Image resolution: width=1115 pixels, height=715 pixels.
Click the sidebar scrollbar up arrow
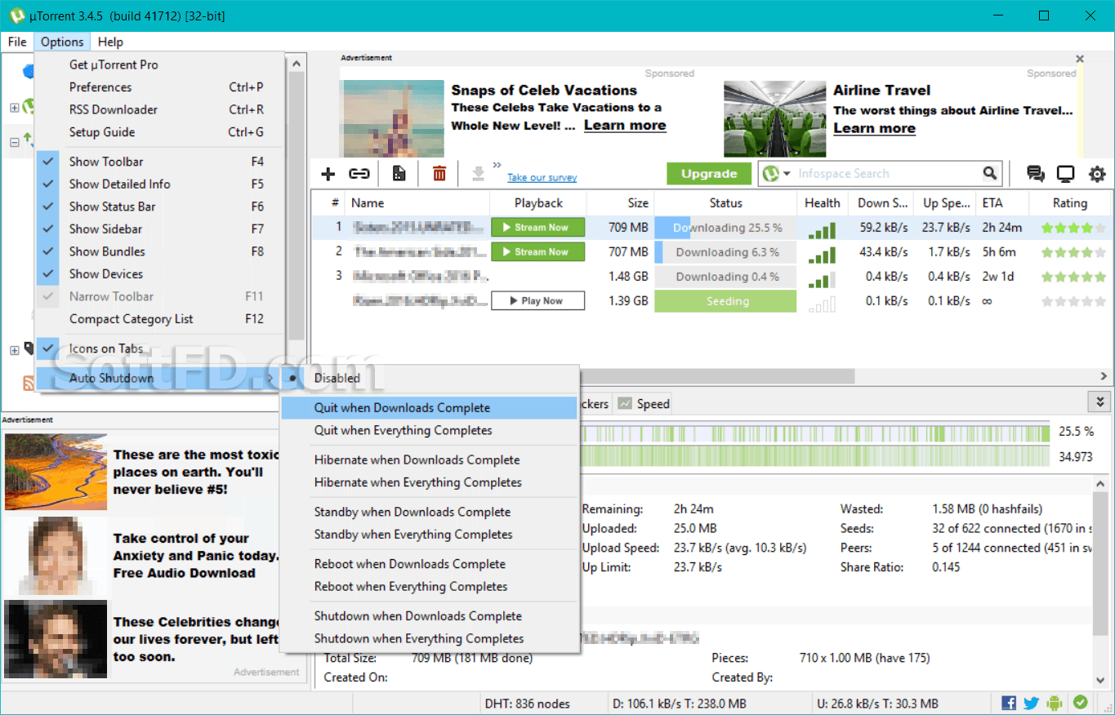(297, 64)
